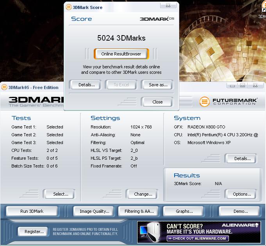Click the Results section heading
266x246 pixels.
pyautogui.click(x=187, y=175)
